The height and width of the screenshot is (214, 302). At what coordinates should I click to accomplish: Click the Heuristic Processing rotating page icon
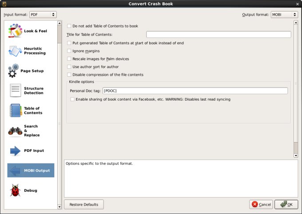15,51
